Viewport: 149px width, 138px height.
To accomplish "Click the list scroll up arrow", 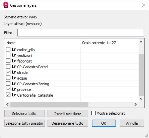I will pyautogui.click(x=141, y=42).
